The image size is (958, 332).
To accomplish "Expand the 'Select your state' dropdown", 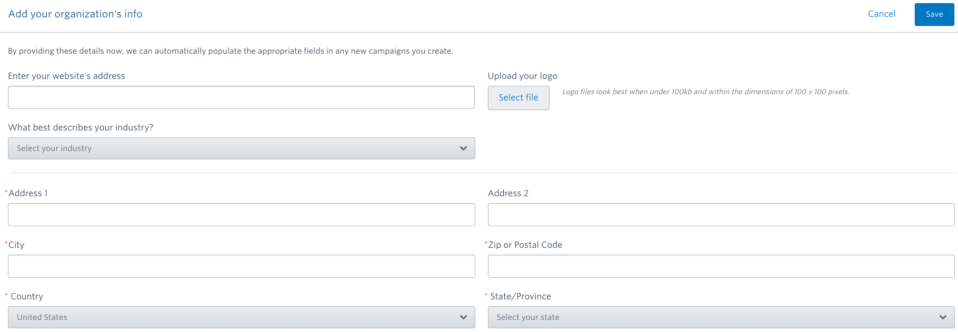I will click(721, 317).
